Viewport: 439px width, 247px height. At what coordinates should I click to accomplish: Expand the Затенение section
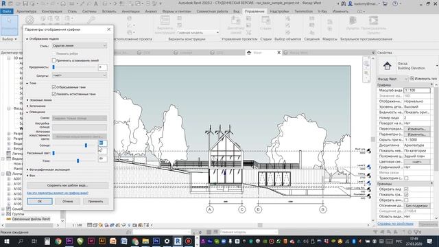pyautogui.click(x=27, y=106)
